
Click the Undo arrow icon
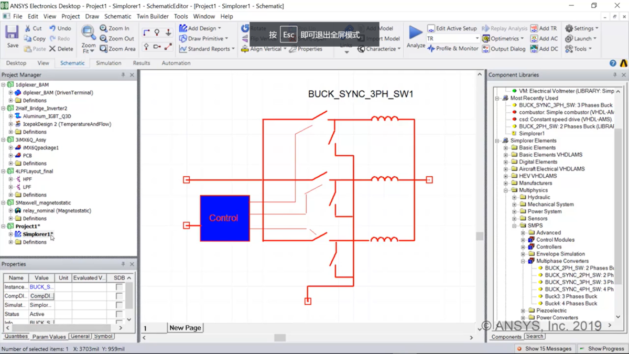coord(52,28)
